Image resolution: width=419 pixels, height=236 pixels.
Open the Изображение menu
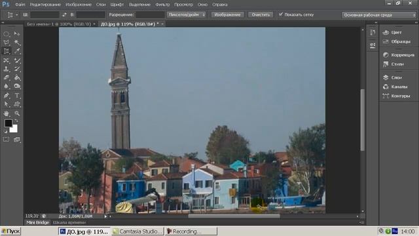coord(79,5)
